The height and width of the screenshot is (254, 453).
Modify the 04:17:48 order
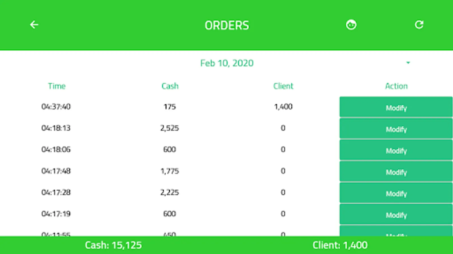coord(396,172)
